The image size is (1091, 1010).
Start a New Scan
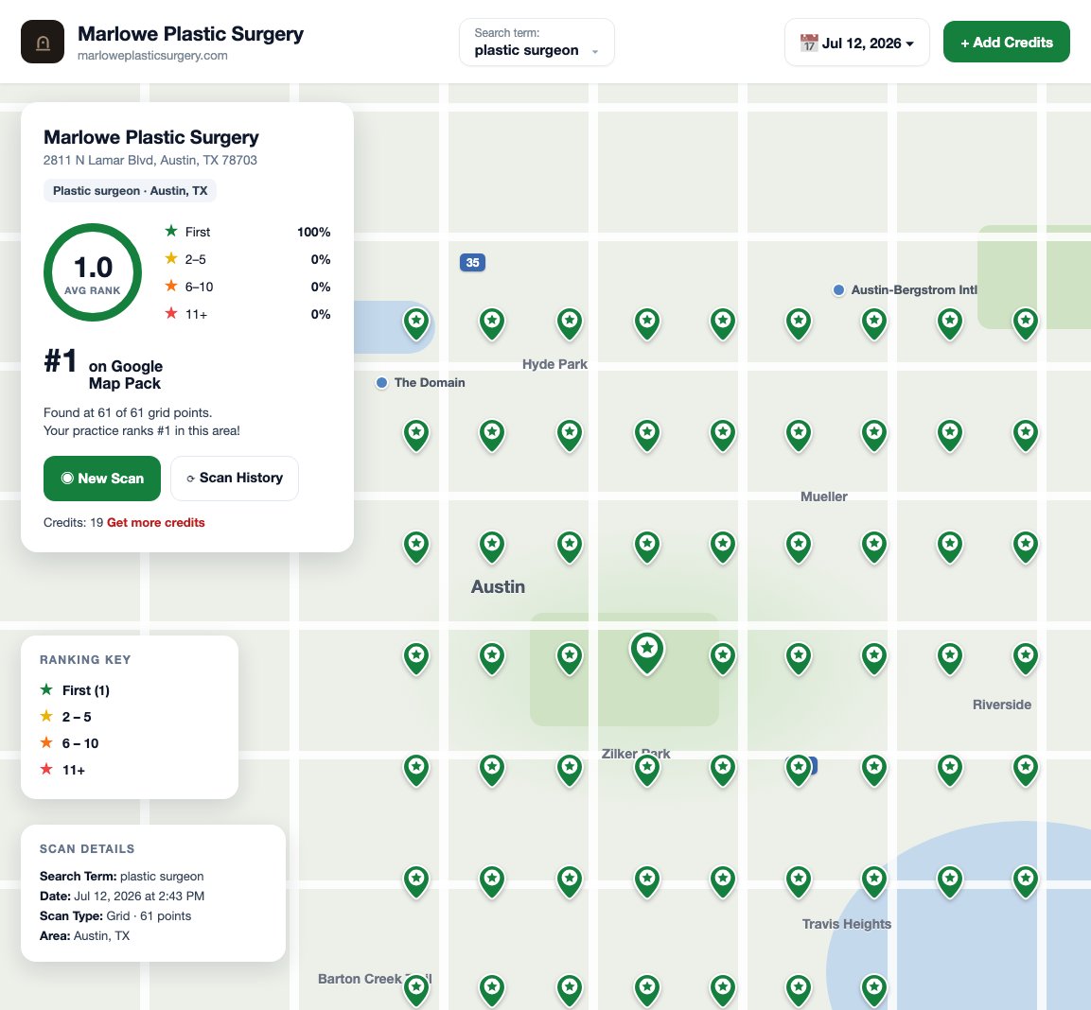tap(101, 478)
